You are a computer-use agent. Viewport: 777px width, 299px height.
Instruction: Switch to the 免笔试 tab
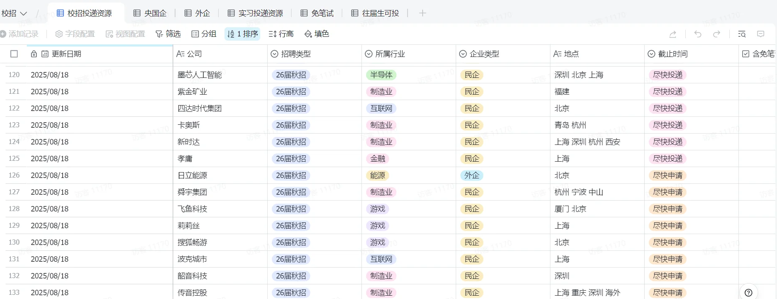pyautogui.click(x=317, y=13)
